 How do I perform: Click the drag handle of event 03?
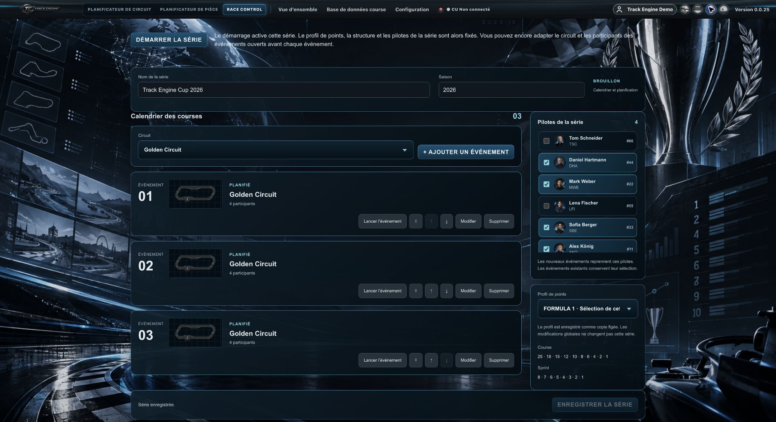(416, 360)
